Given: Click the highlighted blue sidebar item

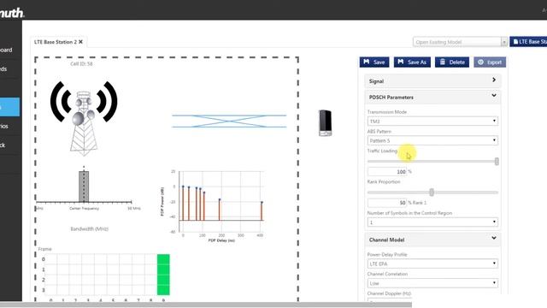Looking at the screenshot, I should pos(9,107).
